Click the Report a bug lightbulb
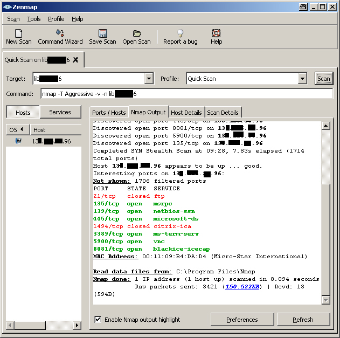 [x=181, y=33]
